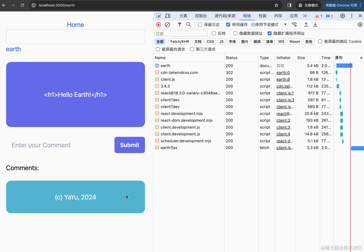Image resolution: width=364 pixels, height=252 pixels.
Task: Stop recording network log red icon
Action: (x=158, y=24)
